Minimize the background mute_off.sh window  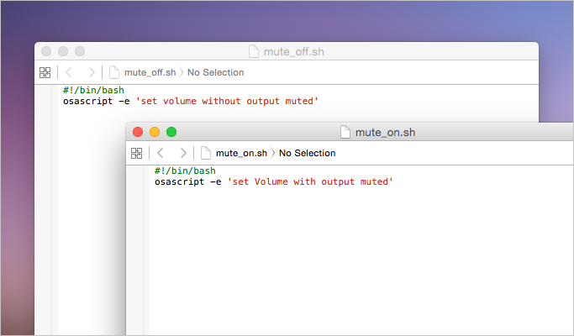(x=63, y=51)
